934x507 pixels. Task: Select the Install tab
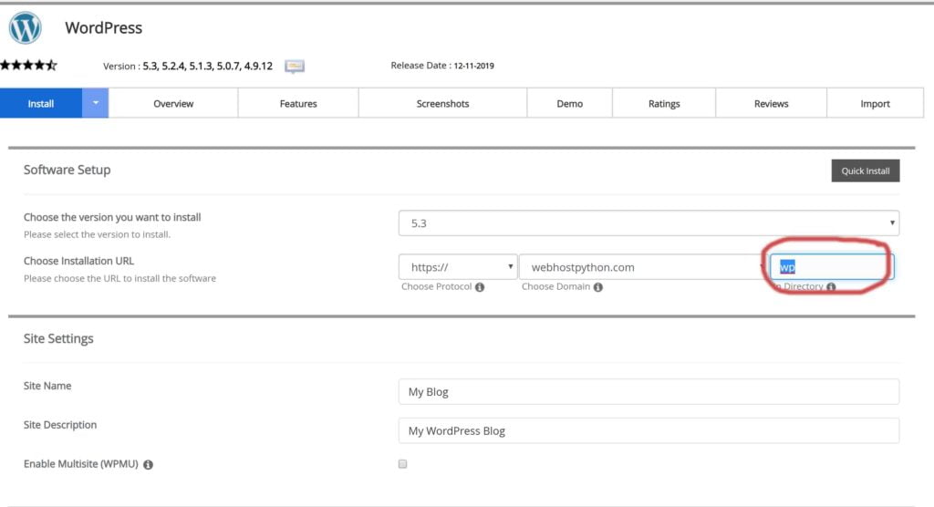click(x=40, y=103)
